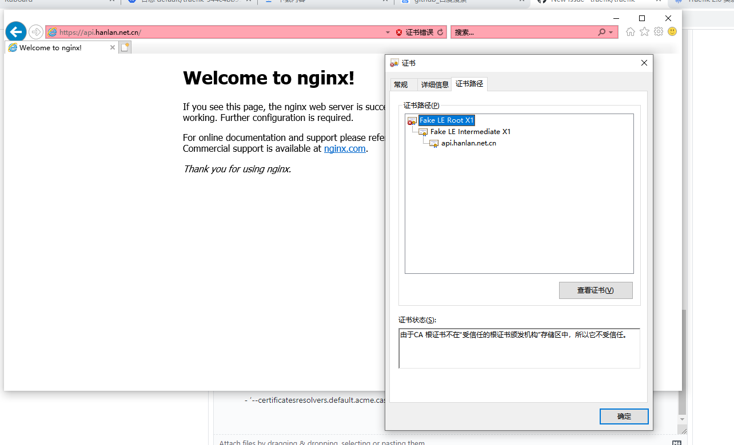
Task: Open the Home page icon
Action: point(631,32)
